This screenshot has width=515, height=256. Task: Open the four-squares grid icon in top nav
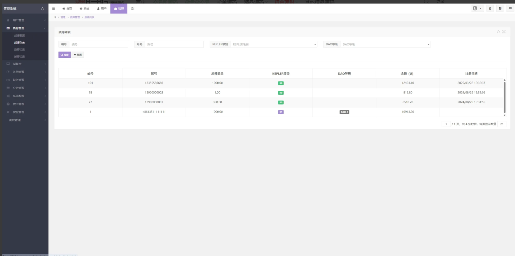tap(133, 9)
